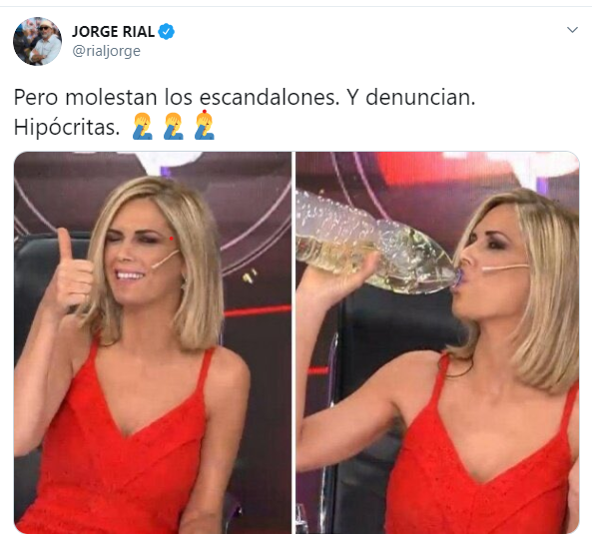Click the word "molestan" in the tweet text
592x534 pixels.
[112, 98]
